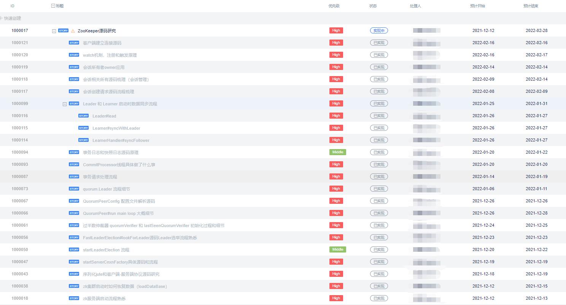566x305 pixels.
Task: Sort by the 处理人 column header
Action: click(x=415, y=6)
